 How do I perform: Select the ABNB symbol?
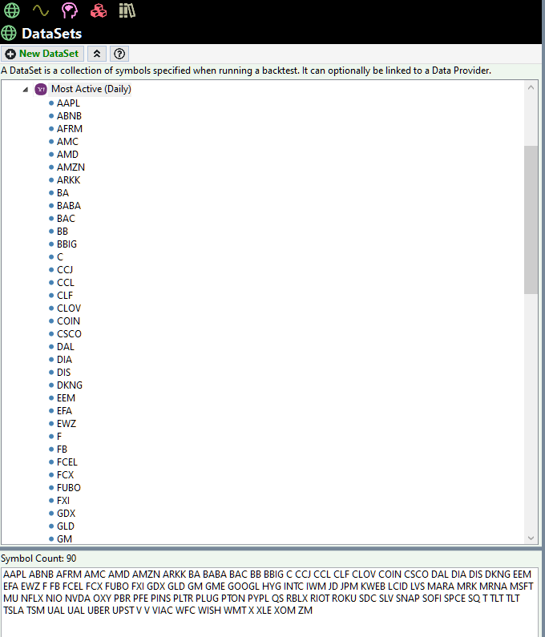click(x=69, y=116)
